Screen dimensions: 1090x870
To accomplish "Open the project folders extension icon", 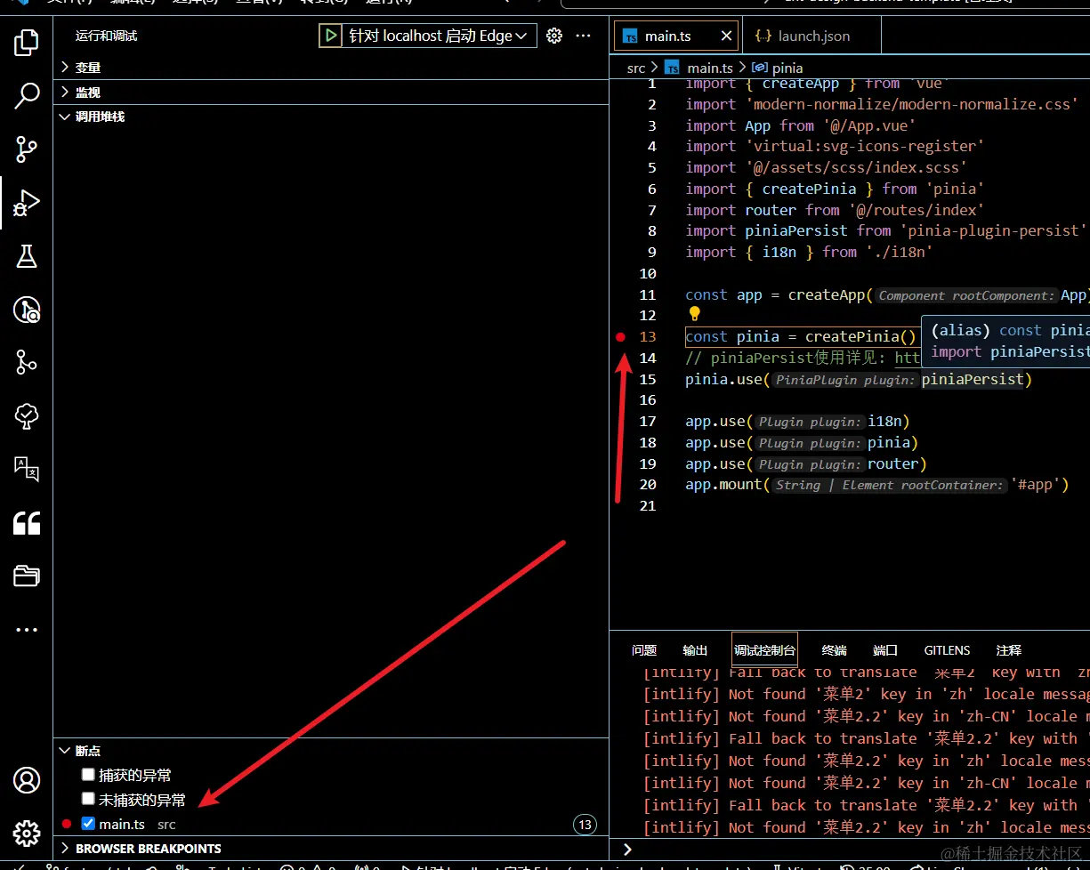I will coord(27,576).
